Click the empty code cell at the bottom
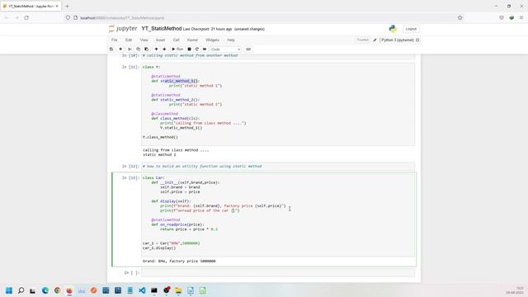 click(x=278, y=272)
